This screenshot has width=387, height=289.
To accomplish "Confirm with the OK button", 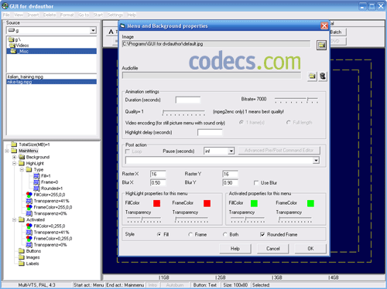I will (310, 249).
